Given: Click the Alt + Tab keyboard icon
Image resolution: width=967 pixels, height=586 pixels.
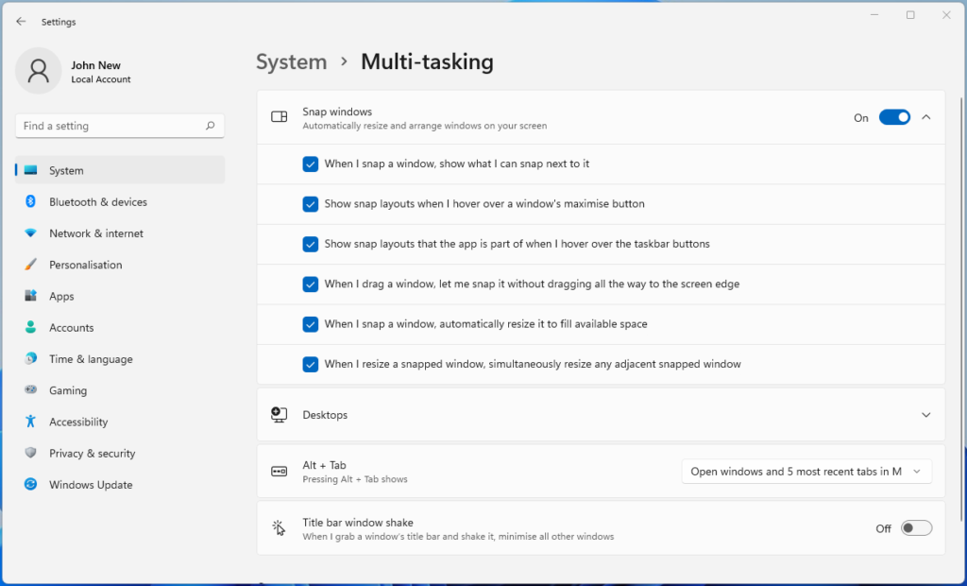Looking at the screenshot, I should point(279,471).
